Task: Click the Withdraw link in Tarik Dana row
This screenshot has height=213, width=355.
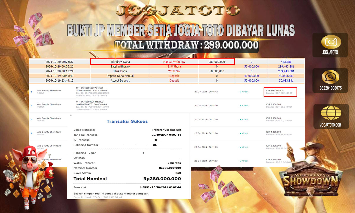Action: click(174, 71)
